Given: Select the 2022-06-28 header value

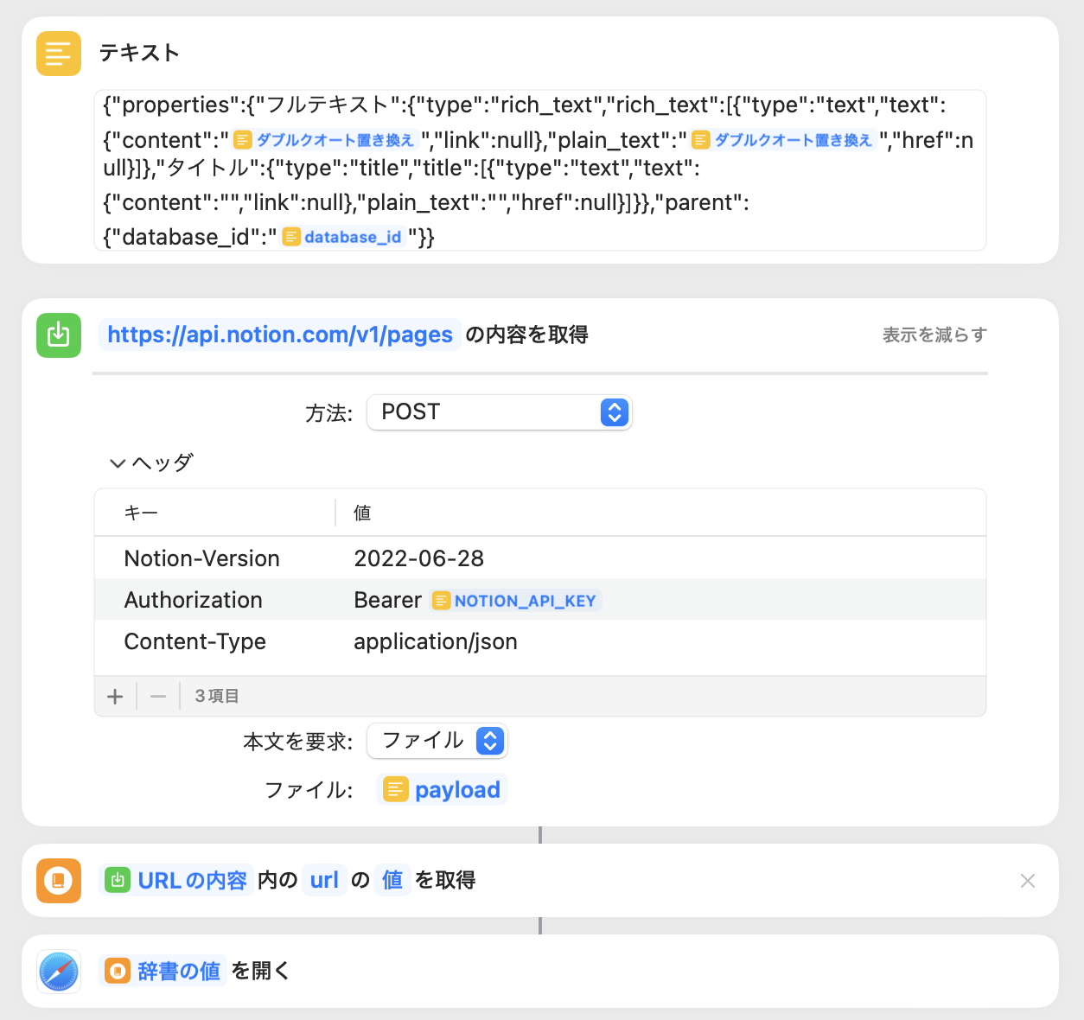Looking at the screenshot, I should 419,558.
